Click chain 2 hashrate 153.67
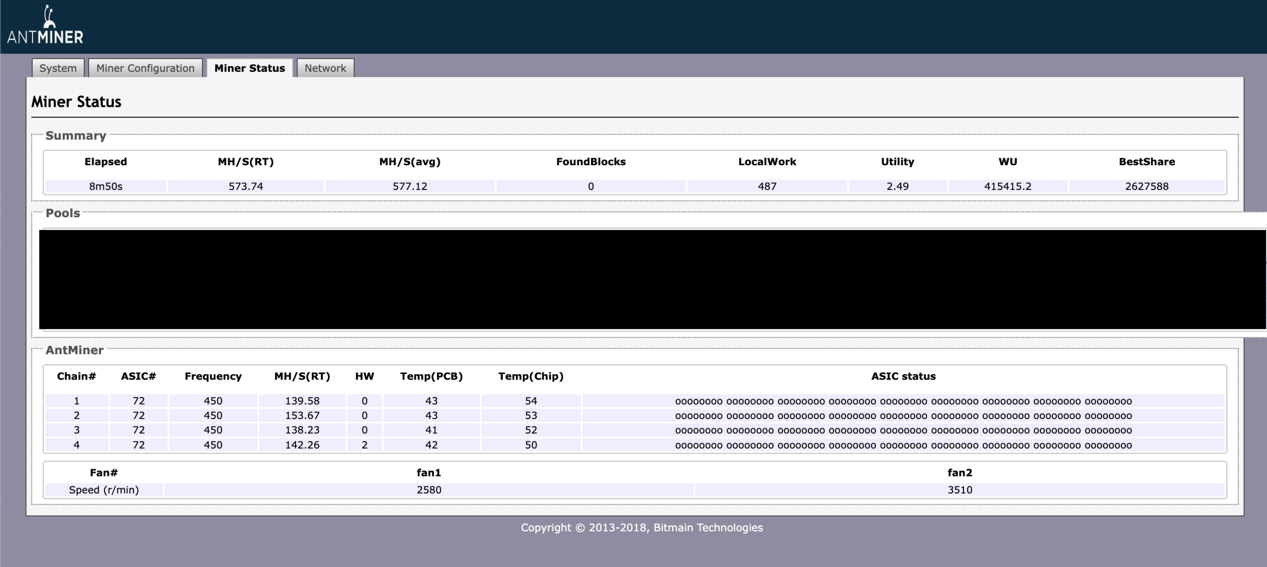Screen dimensions: 1267x567 (302, 416)
